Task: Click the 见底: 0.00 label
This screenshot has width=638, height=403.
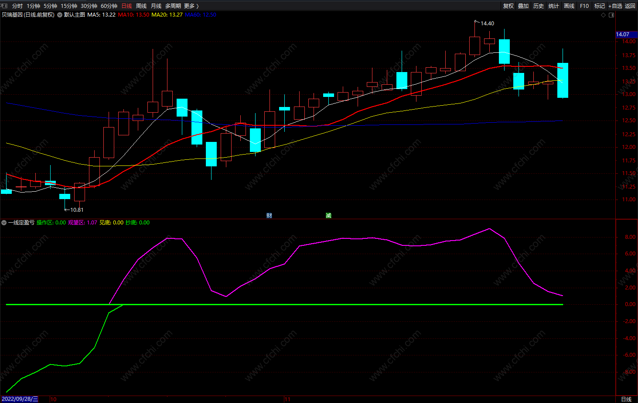Action: pos(111,223)
